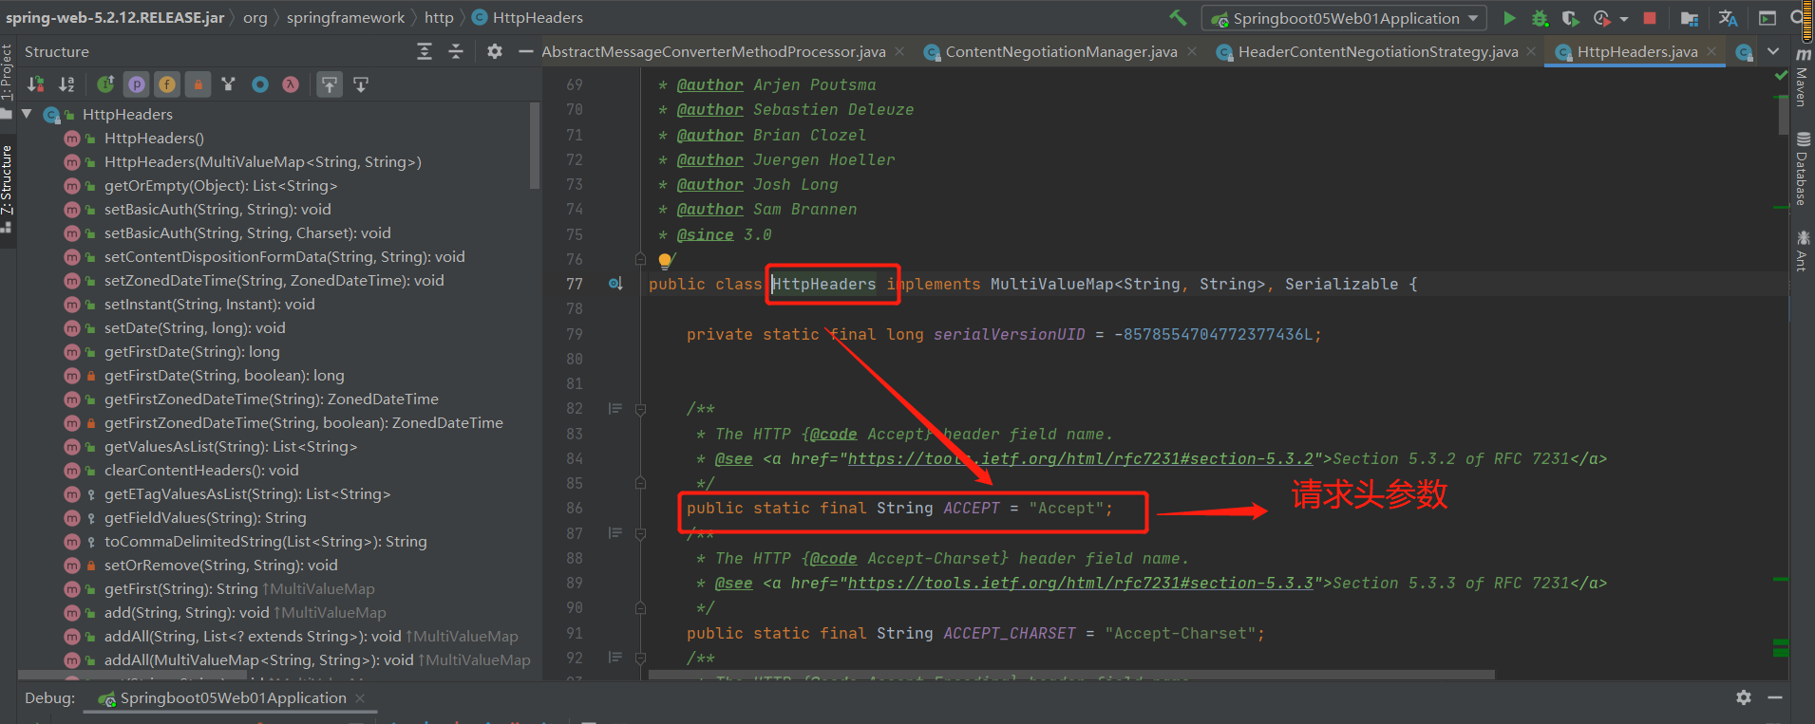The image size is (1815, 724).
Task: Fold Javadoc comment at line 87
Action: pyautogui.click(x=640, y=533)
